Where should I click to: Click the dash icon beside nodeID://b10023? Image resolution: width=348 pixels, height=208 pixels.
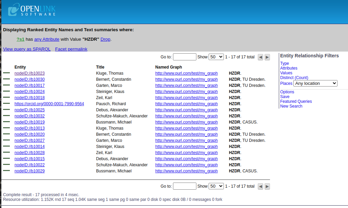(7, 73)
